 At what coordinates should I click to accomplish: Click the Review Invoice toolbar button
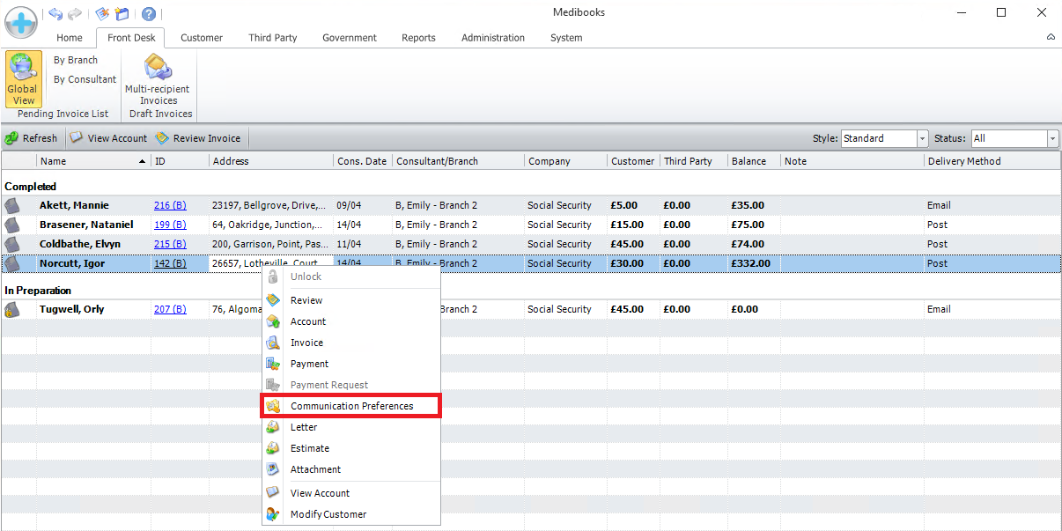tap(198, 138)
